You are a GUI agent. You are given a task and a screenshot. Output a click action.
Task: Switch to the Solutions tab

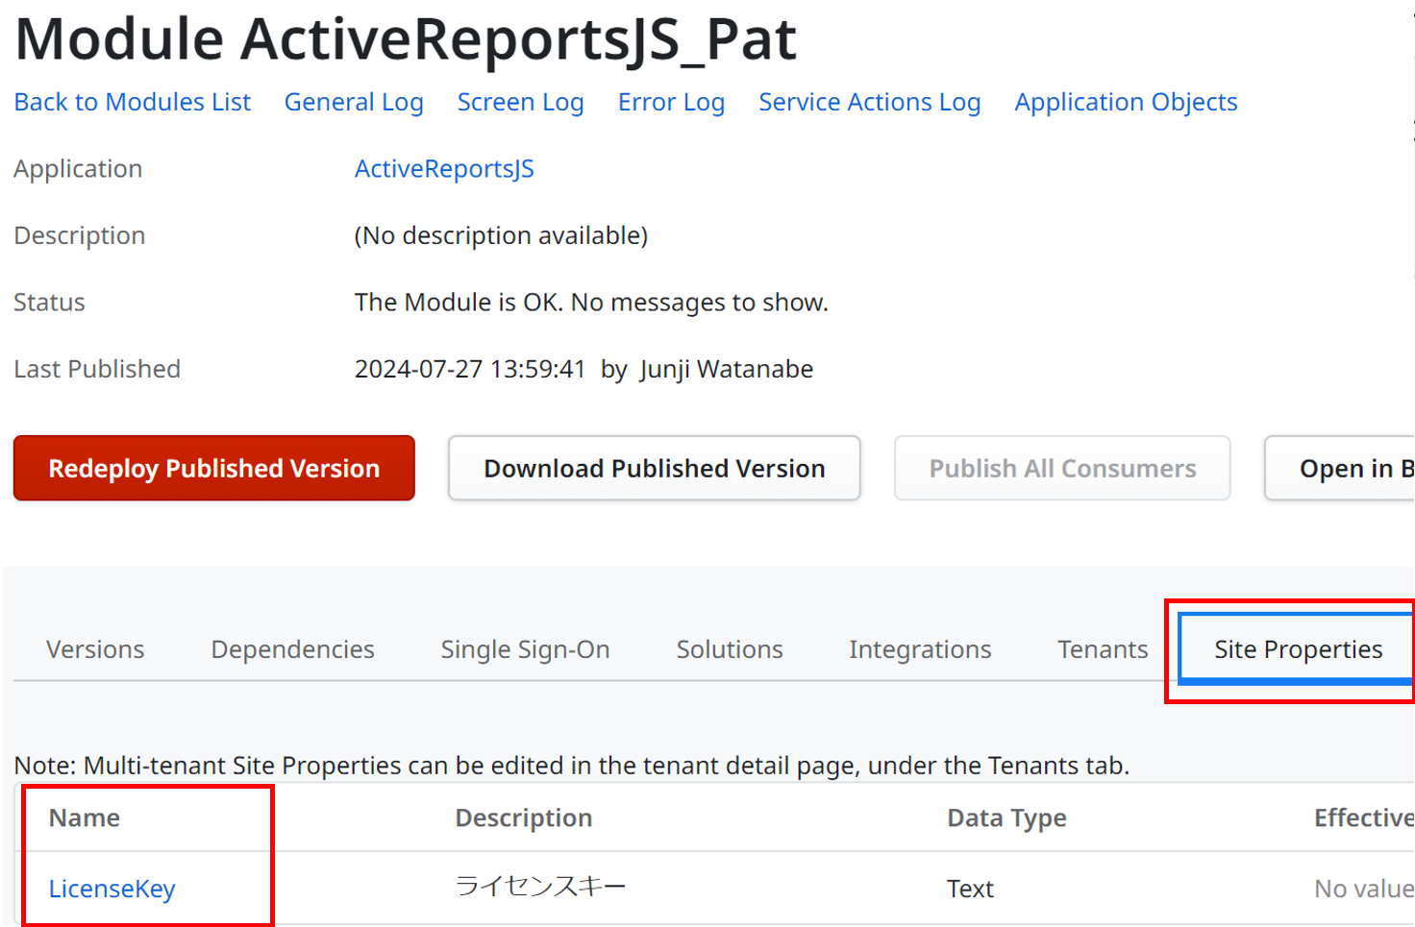tap(730, 649)
